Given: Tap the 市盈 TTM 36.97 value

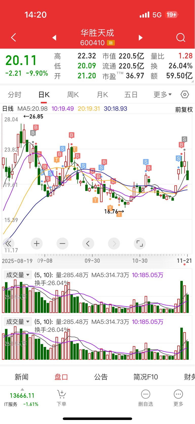Looking at the screenshot, I should tap(135, 76).
